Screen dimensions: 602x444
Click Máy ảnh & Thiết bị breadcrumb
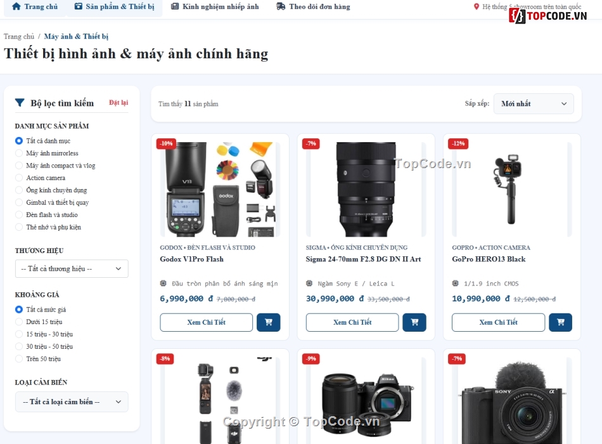pos(76,36)
